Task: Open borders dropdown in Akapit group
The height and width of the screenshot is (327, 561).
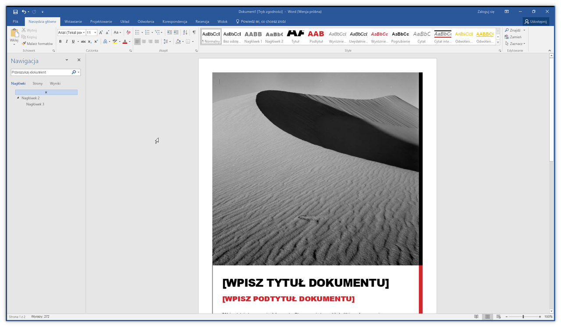Action: [193, 42]
